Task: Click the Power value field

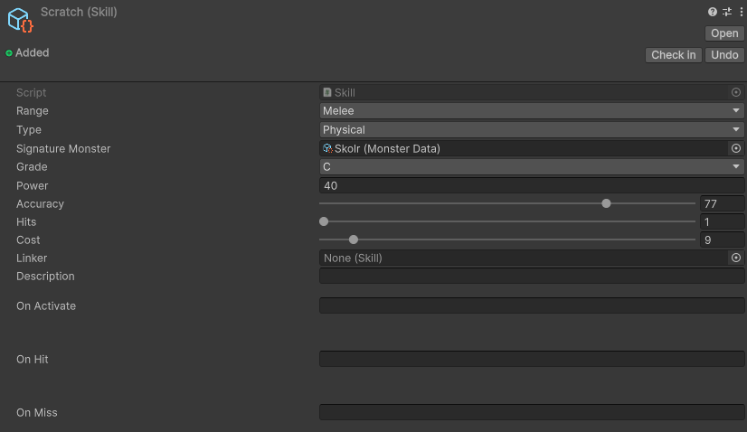Action: coord(532,185)
